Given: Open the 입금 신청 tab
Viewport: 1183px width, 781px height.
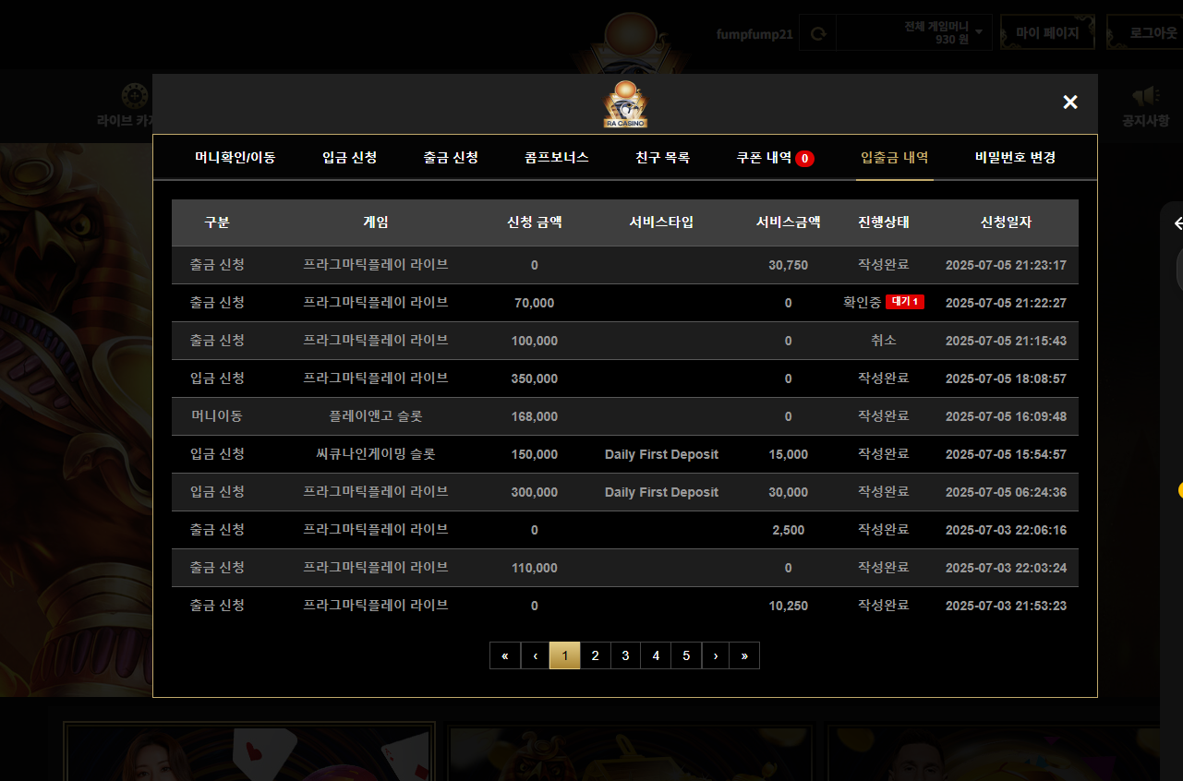Looking at the screenshot, I should pyautogui.click(x=349, y=158).
